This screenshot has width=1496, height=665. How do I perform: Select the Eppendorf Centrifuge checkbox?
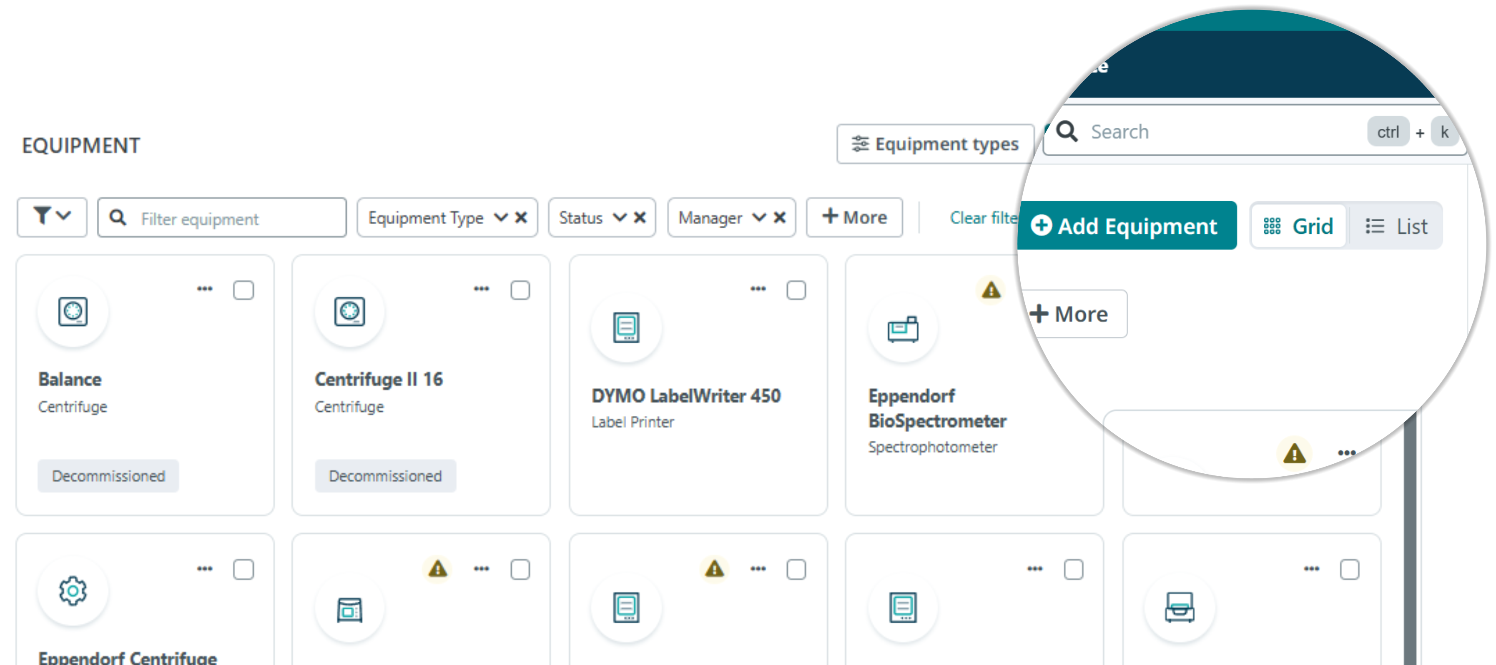[243, 570]
